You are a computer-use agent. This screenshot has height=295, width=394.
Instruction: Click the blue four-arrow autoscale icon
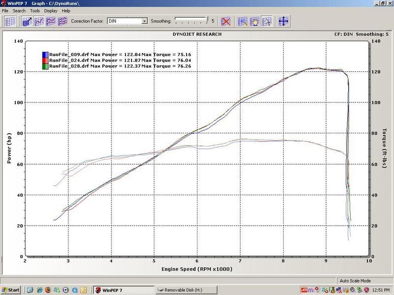(283, 21)
